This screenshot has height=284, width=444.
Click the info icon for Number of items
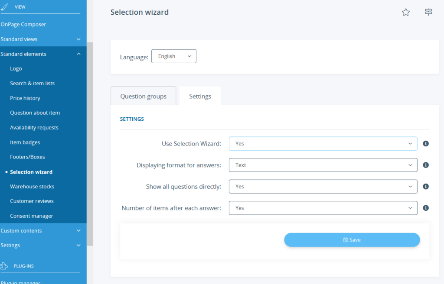[x=425, y=208]
